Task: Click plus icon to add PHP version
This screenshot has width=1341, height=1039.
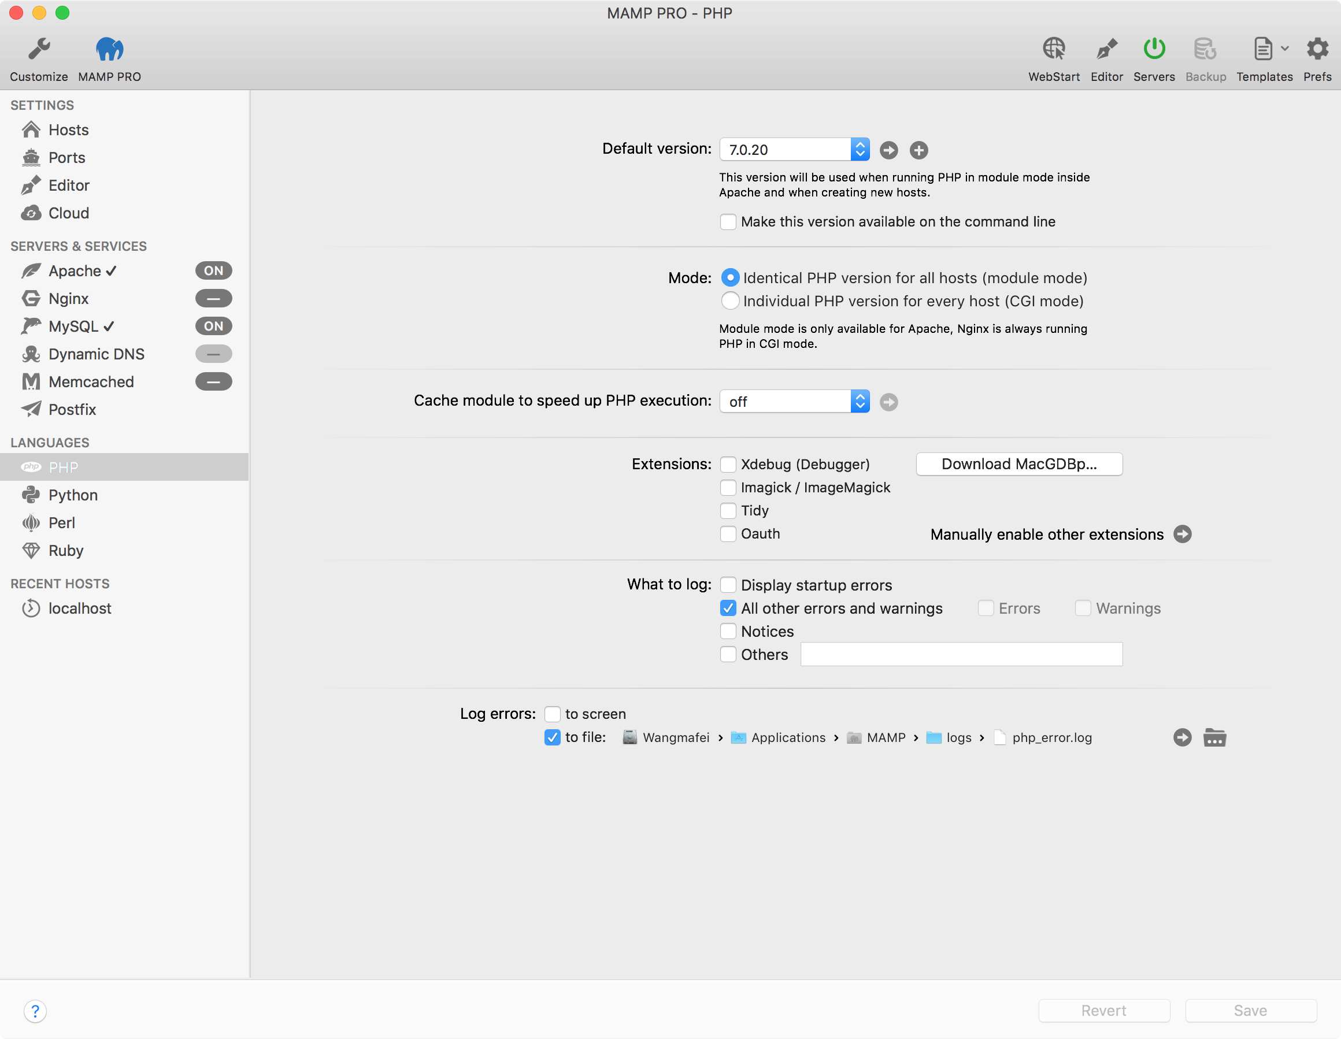Action: tap(918, 150)
